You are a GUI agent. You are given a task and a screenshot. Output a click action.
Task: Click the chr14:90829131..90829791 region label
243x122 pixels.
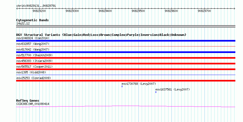[x=36, y=6]
